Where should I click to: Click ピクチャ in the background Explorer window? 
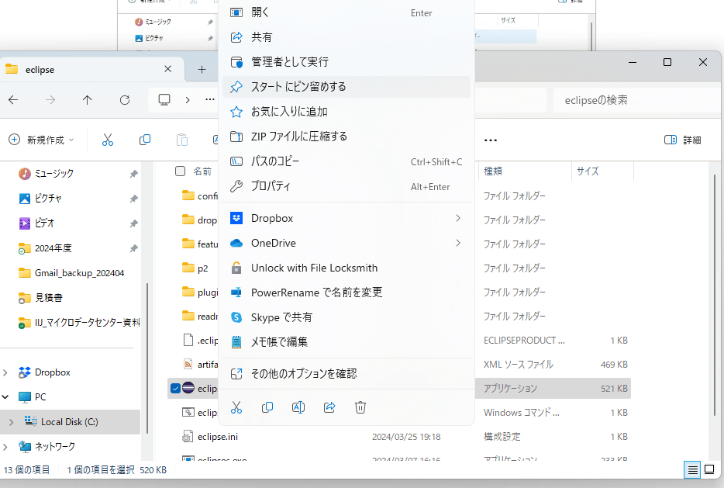pos(154,38)
